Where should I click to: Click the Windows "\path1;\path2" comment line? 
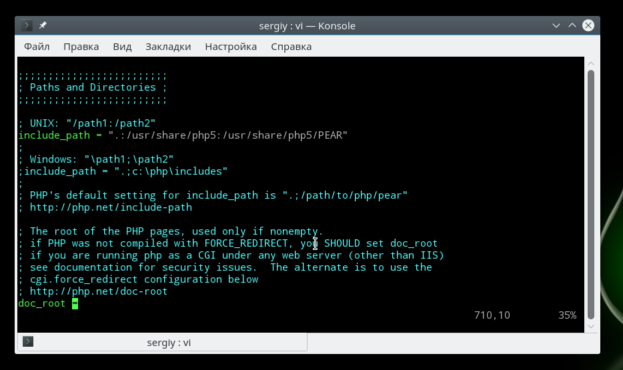96,159
